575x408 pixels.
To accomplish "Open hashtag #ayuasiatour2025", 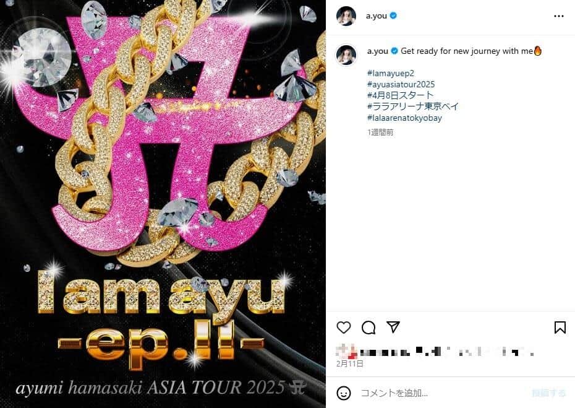I will pyautogui.click(x=401, y=84).
